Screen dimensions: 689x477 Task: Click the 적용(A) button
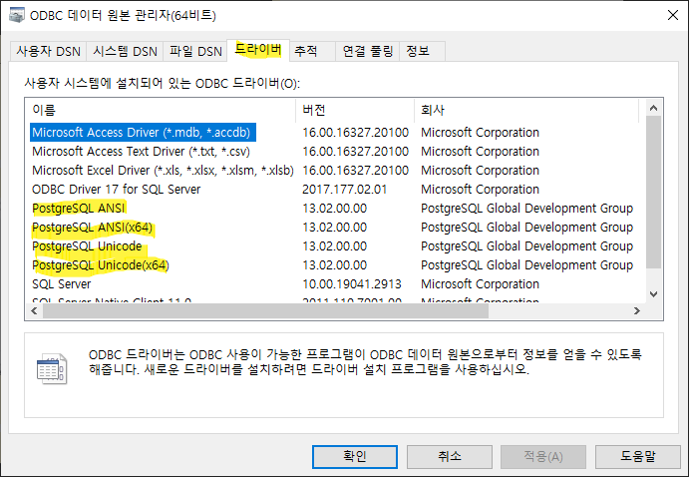pos(543,456)
